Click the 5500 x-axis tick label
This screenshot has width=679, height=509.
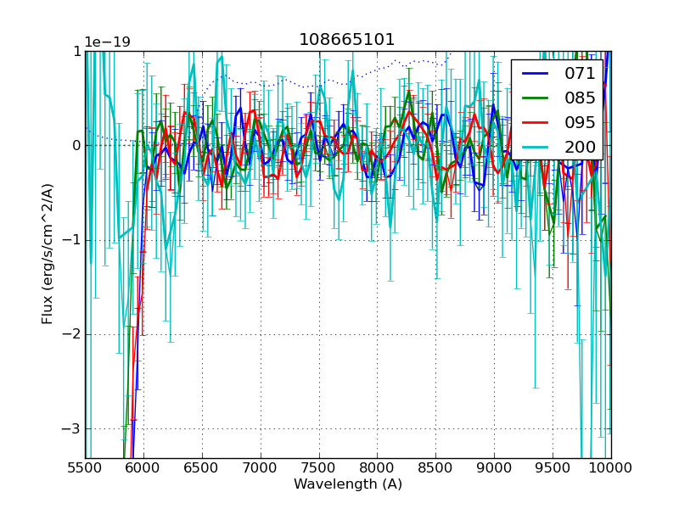click(85, 468)
